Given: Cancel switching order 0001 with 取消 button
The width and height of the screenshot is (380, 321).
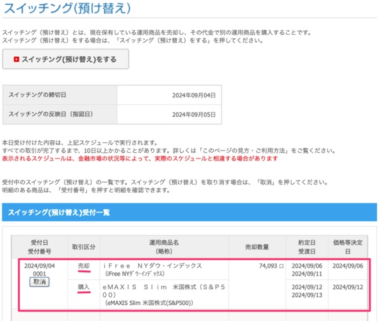Looking at the screenshot, I should tap(39, 282).
